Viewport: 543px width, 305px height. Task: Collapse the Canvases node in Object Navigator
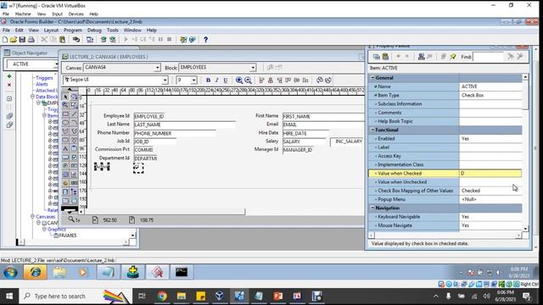(x=32, y=217)
